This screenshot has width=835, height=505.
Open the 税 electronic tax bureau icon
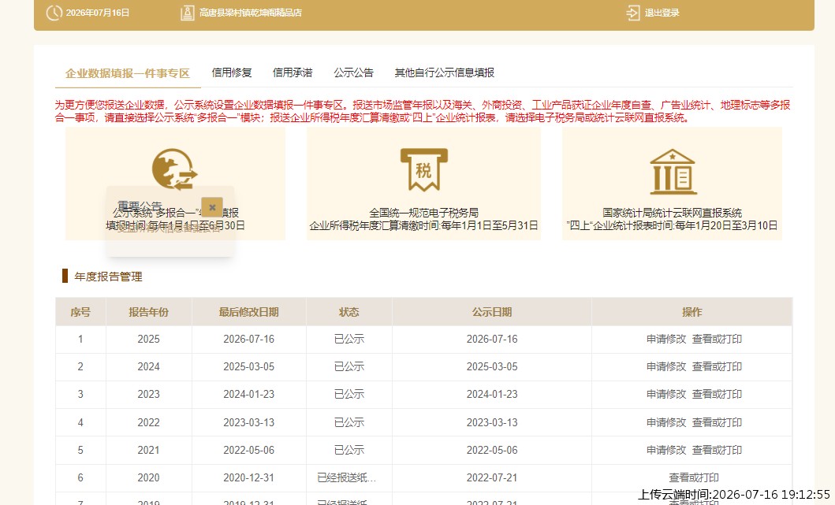coord(424,169)
